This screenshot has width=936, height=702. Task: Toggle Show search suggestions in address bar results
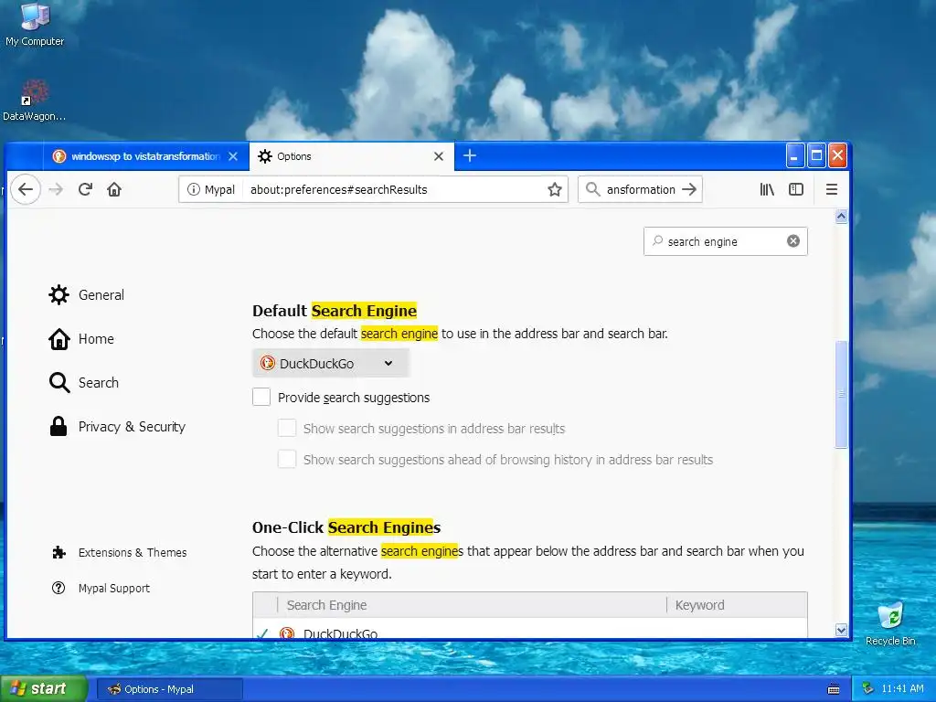(287, 428)
